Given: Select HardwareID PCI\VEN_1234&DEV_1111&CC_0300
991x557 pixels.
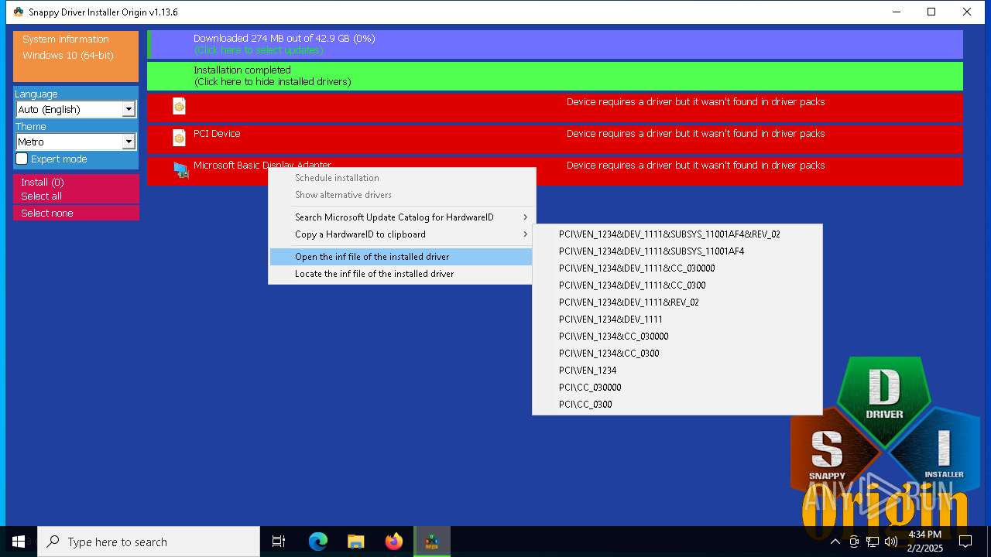Looking at the screenshot, I should (x=677, y=285).
